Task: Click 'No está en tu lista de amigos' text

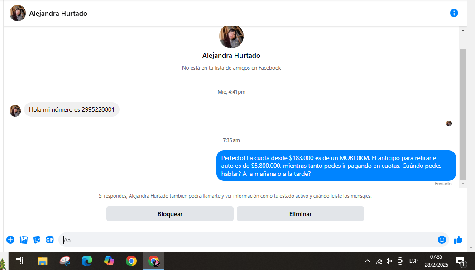Action: [x=231, y=68]
